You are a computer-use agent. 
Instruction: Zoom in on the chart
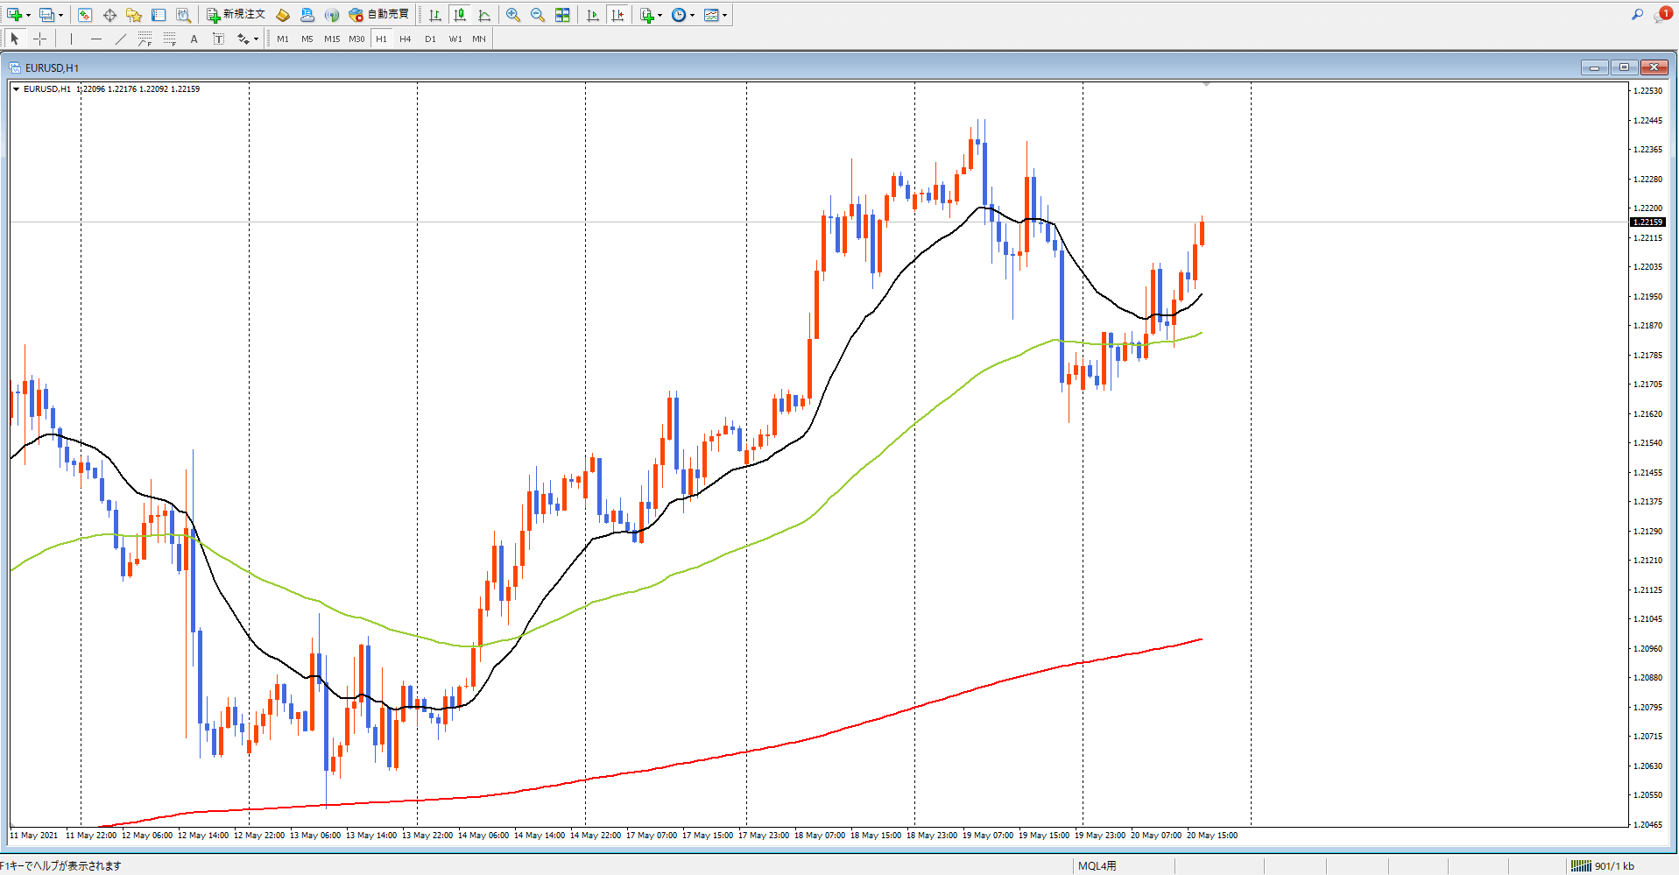click(x=513, y=15)
